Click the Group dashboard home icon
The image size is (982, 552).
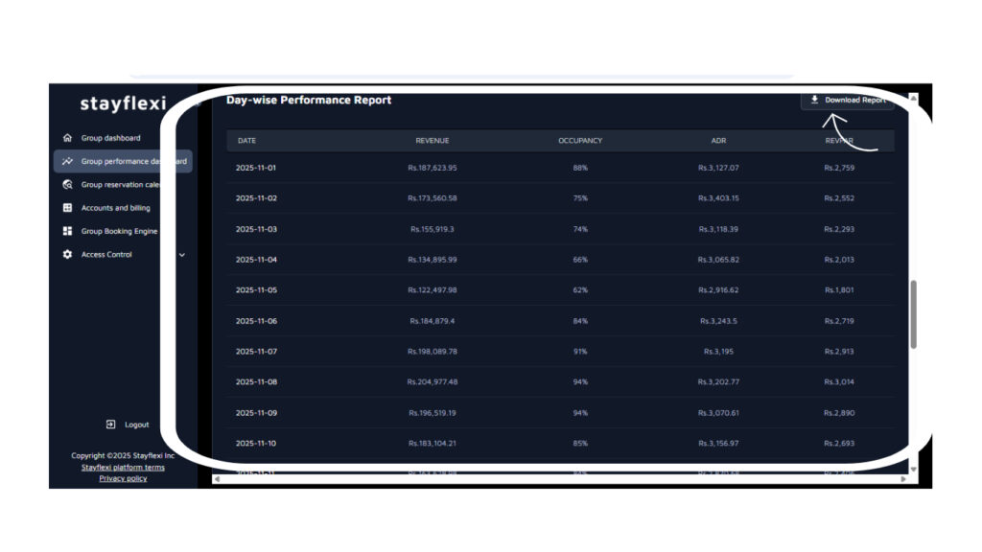67,138
